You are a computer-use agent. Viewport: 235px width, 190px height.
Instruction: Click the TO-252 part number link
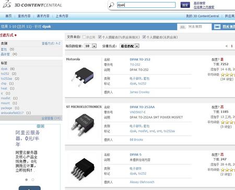coord(135,65)
